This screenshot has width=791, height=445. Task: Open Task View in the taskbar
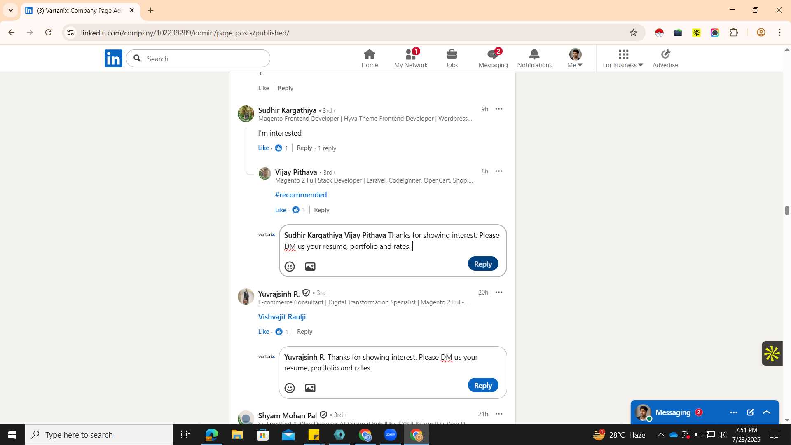tap(185, 435)
